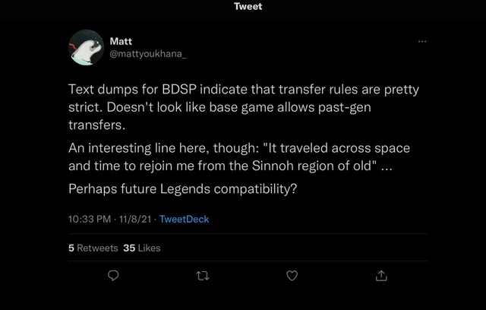Click Matt's profile avatar picture
Image resolution: width=486 pixels, height=310 pixels.
coord(87,48)
